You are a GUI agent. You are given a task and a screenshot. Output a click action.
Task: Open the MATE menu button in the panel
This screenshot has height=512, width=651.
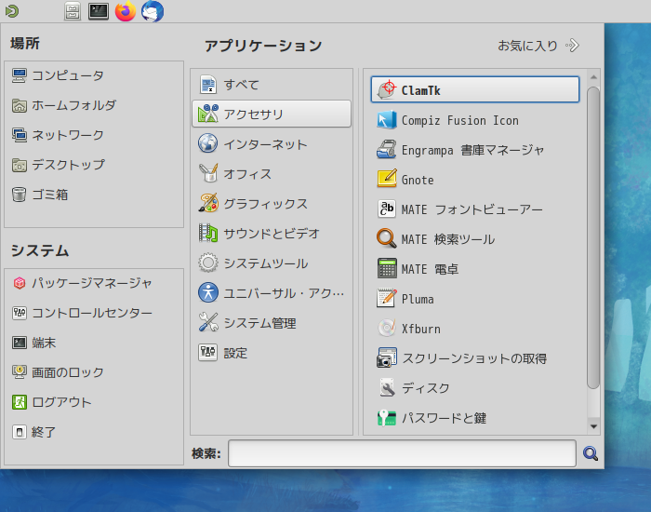coord(11,11)
